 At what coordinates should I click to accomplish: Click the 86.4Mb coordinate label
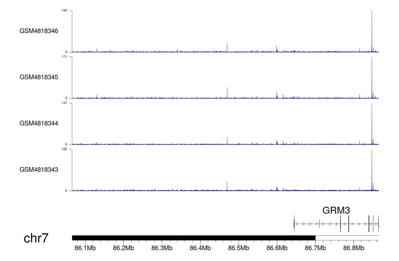200,248
